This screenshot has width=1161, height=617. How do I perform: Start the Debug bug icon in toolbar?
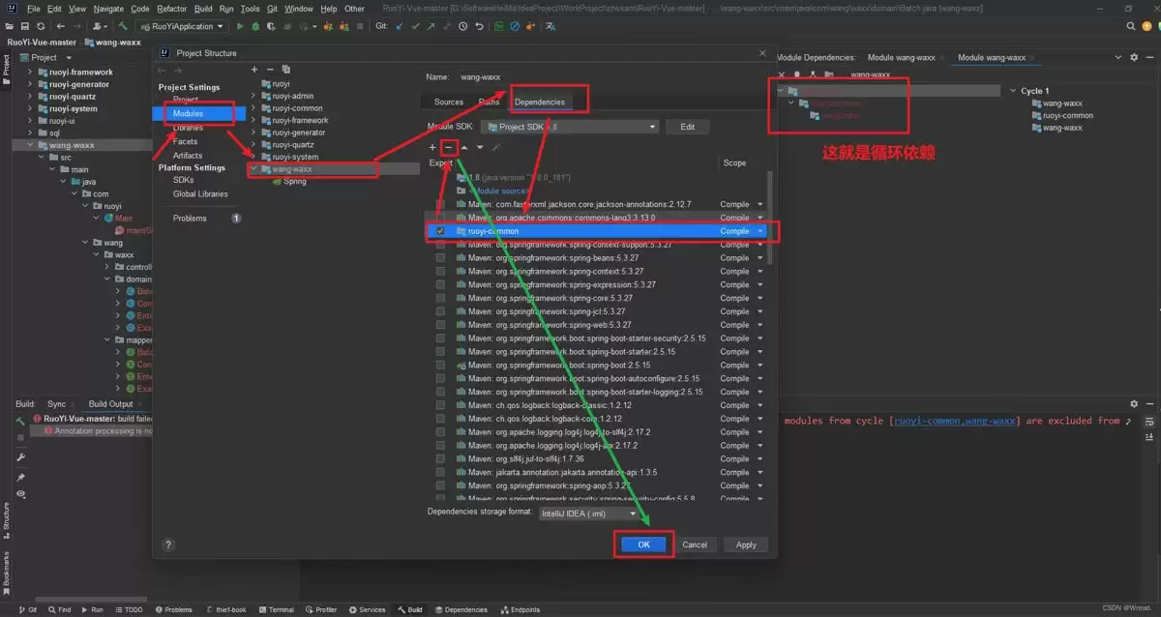point(253,26)
